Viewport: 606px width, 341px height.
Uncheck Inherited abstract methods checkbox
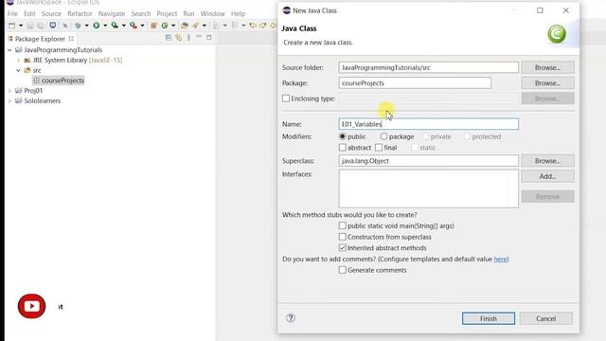click(x=343, y=248)
